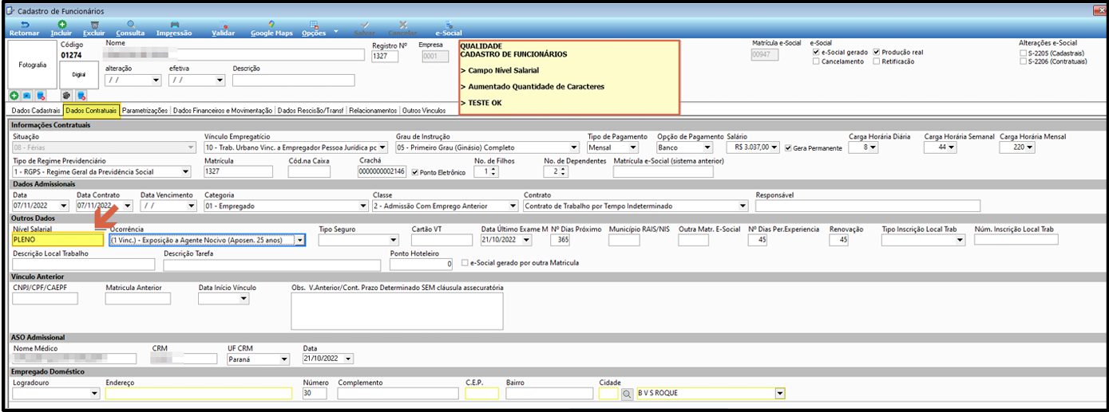
Task: Adjust No. de Filhos stepper
Action: [493, 171]
